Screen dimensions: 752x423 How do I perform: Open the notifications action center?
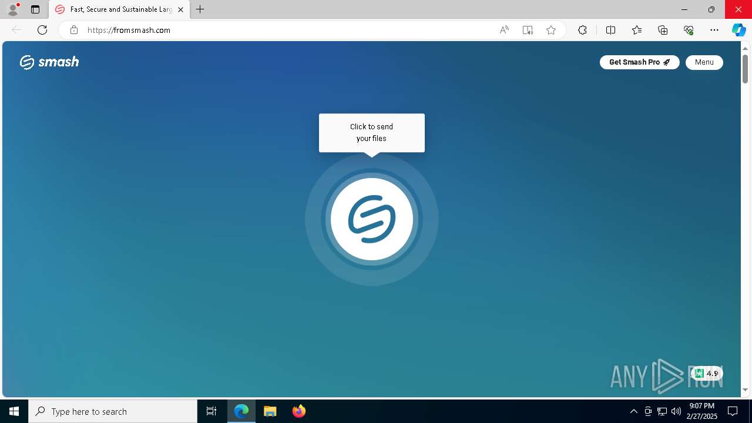click(x=733, y=411)
